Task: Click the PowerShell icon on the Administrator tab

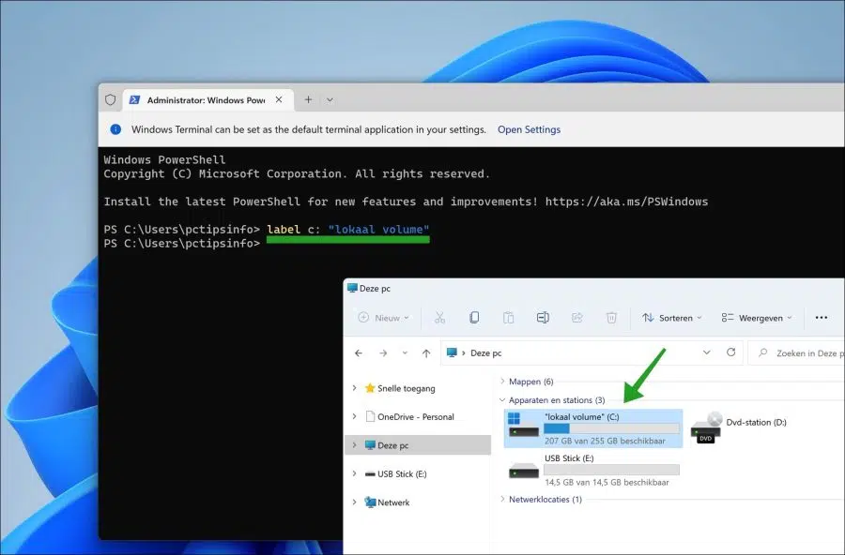Action: (134, 99)
